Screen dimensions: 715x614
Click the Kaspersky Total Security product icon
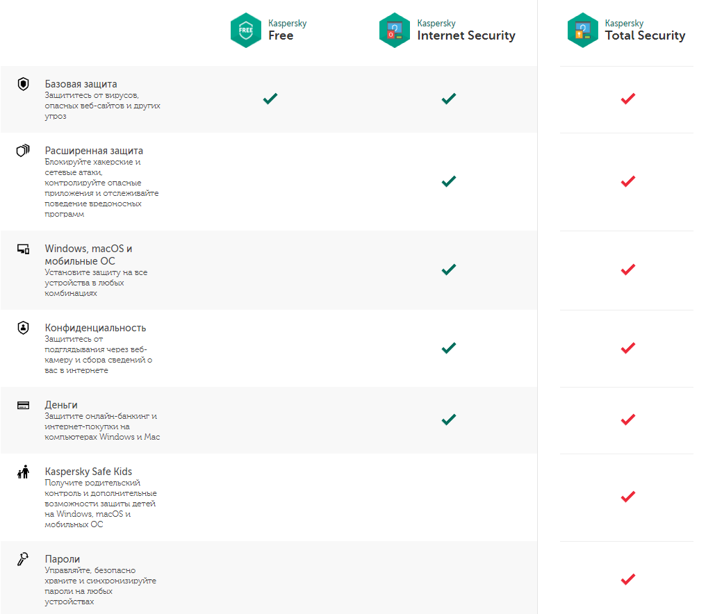pos(582,30)
